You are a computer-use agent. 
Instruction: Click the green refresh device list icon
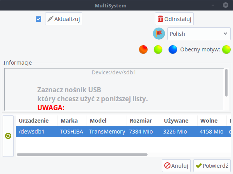point(8,136)
